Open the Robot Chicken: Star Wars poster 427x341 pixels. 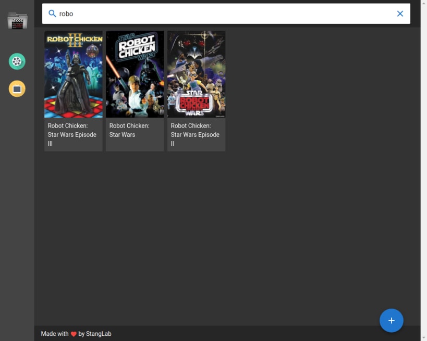[x=135, y=74]
